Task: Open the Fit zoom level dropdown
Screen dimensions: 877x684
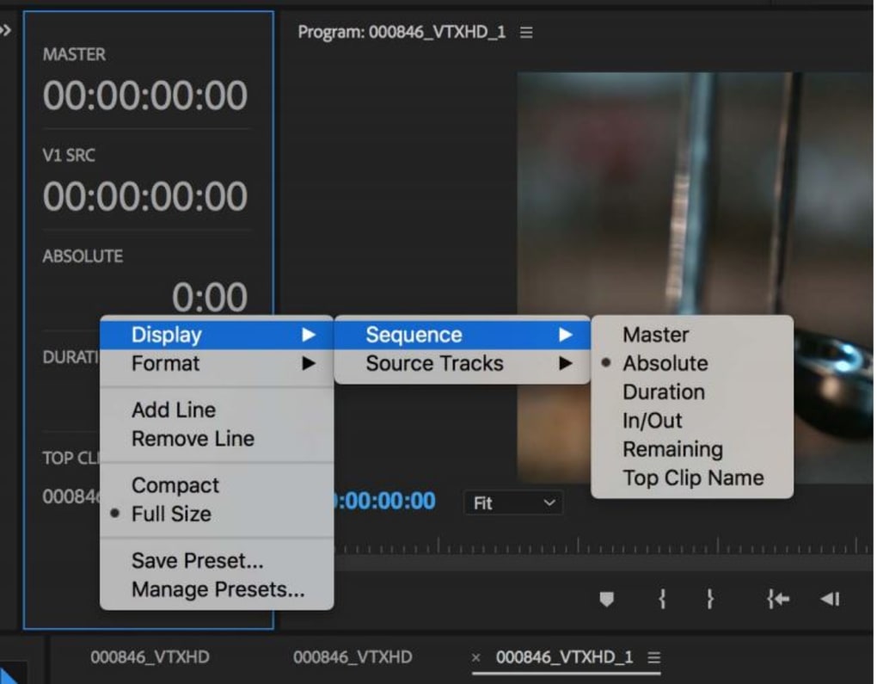Action: (513, 503)
